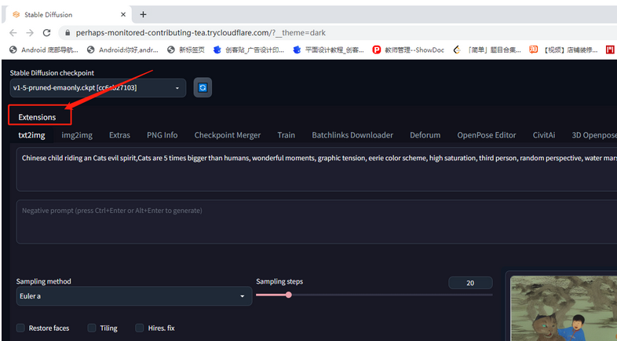Reload the page with the refresh icon
The image size is (617, 341).
pos(47,33)
